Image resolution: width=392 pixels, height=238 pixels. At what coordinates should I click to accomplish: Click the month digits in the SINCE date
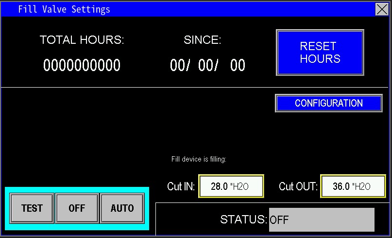[178, 65]
